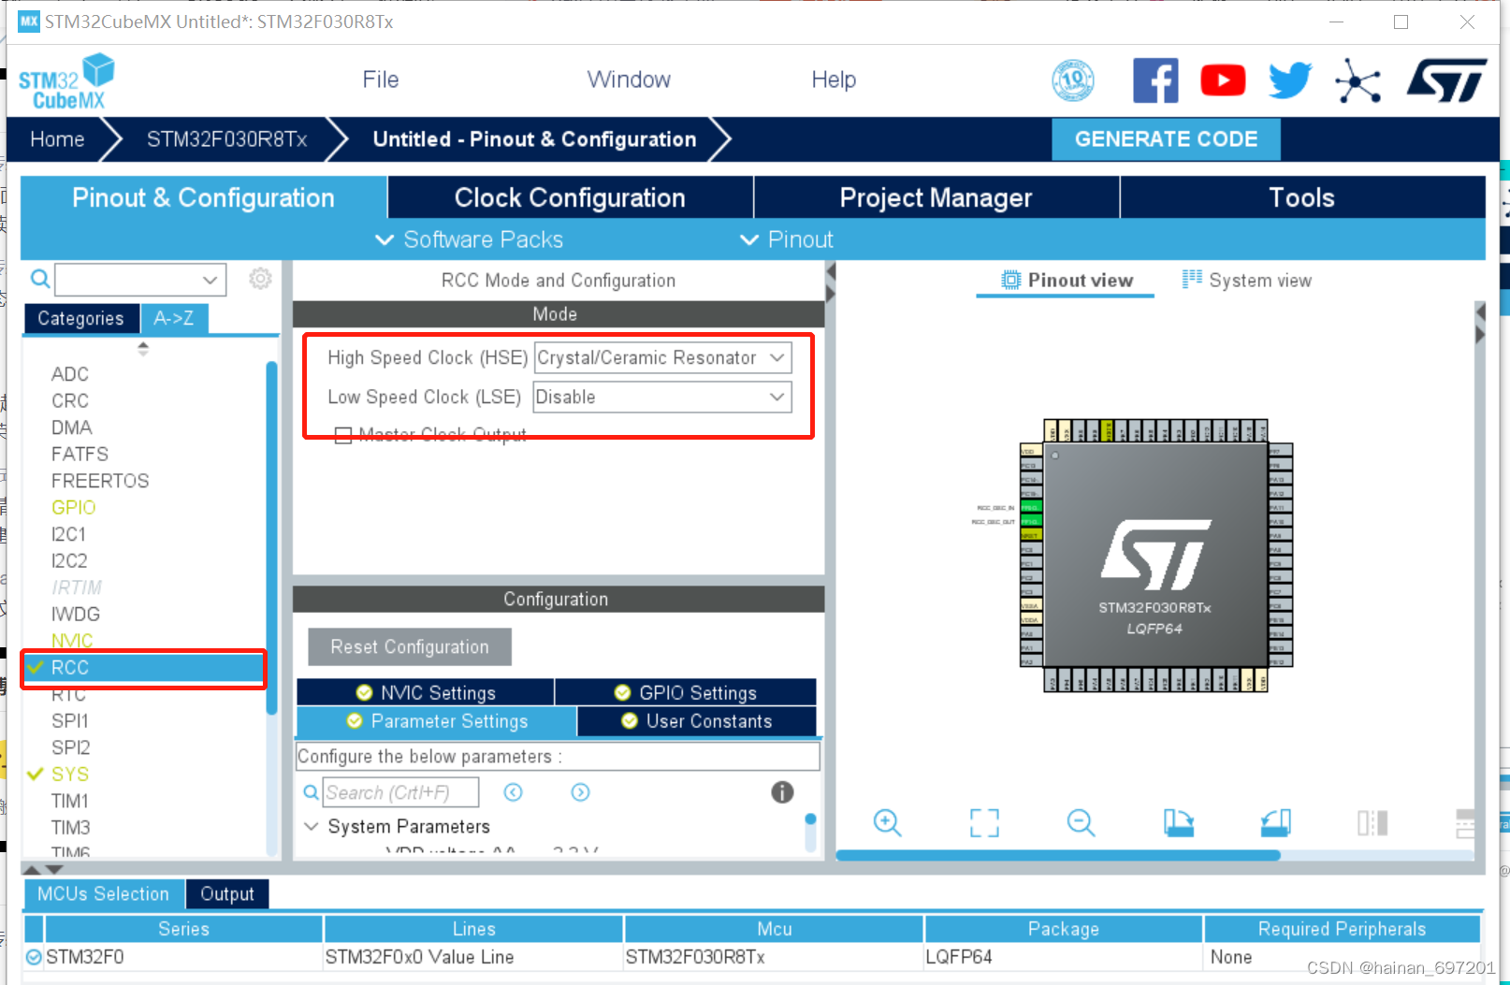Click the search magnifier in peripheral list
1510x985 pixels.
[x=40, y=279]
